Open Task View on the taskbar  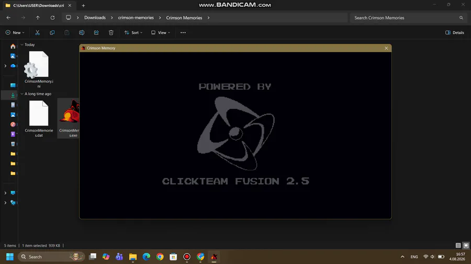click(93, 257)
